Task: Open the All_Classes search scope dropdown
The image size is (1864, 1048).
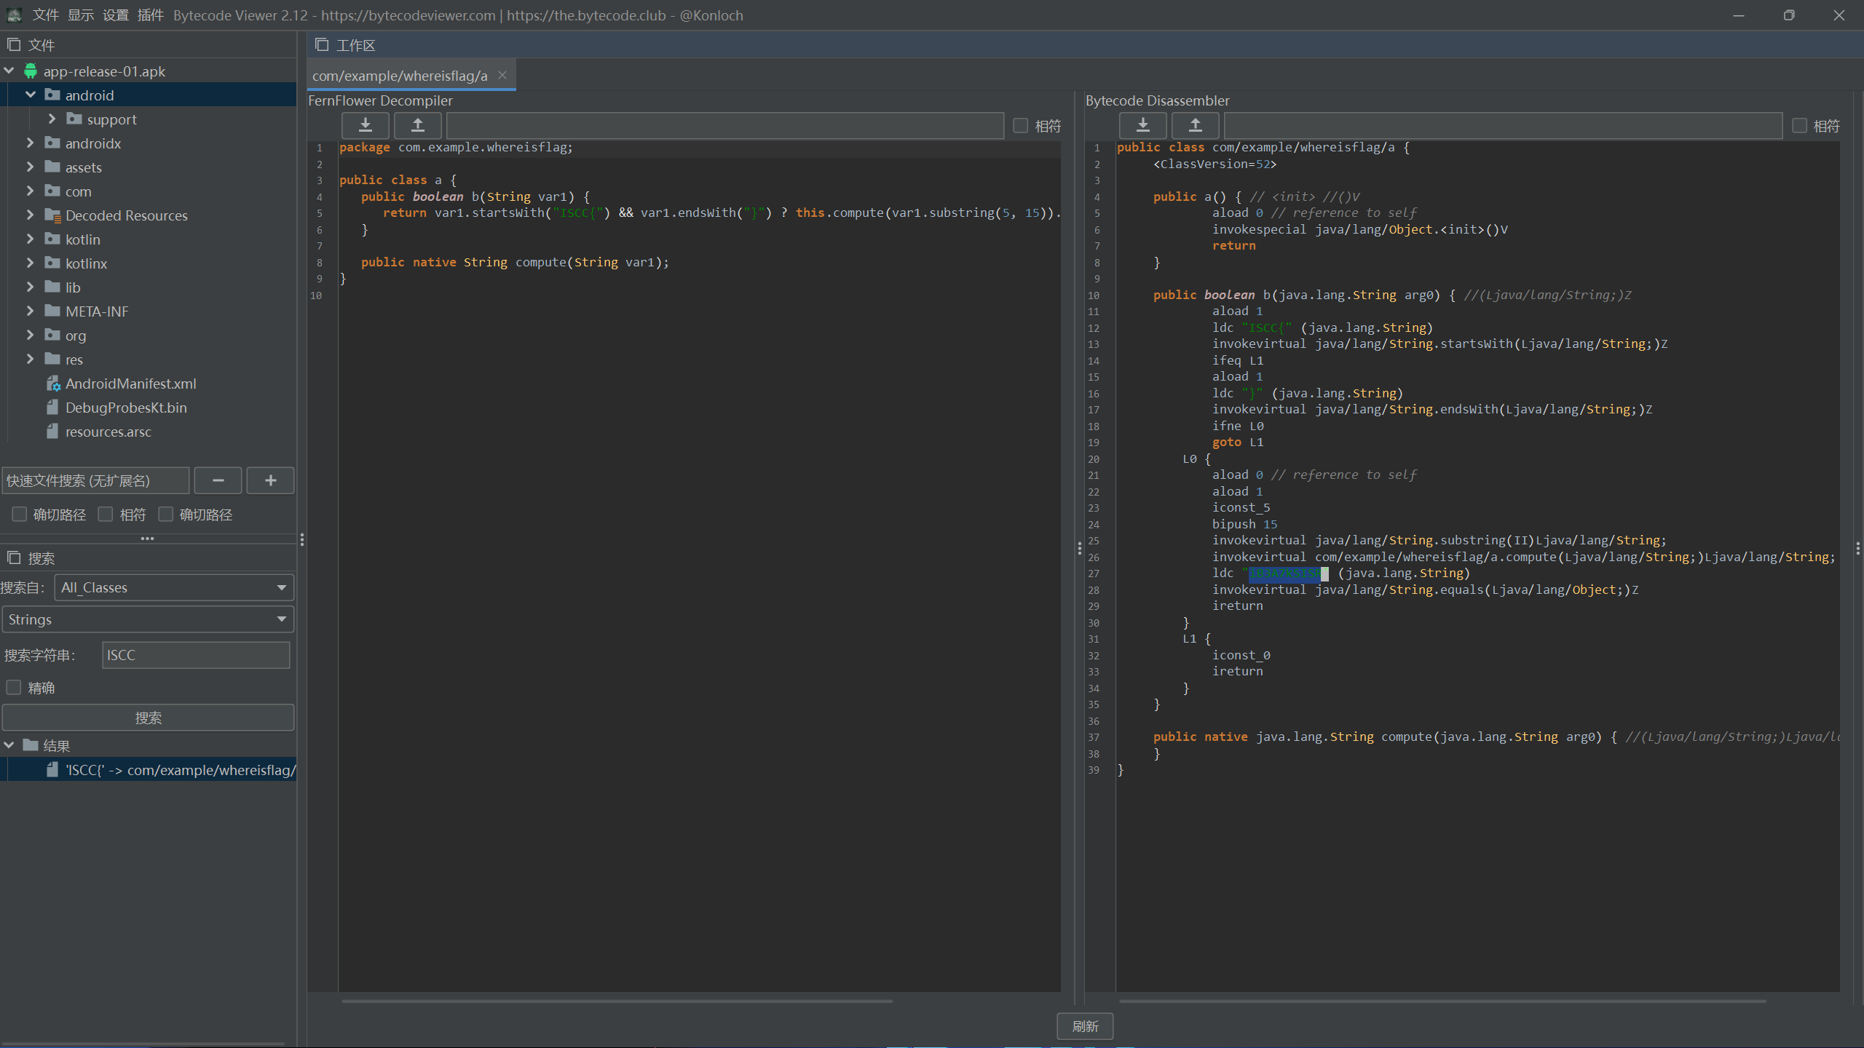Action: click(174, 587)
